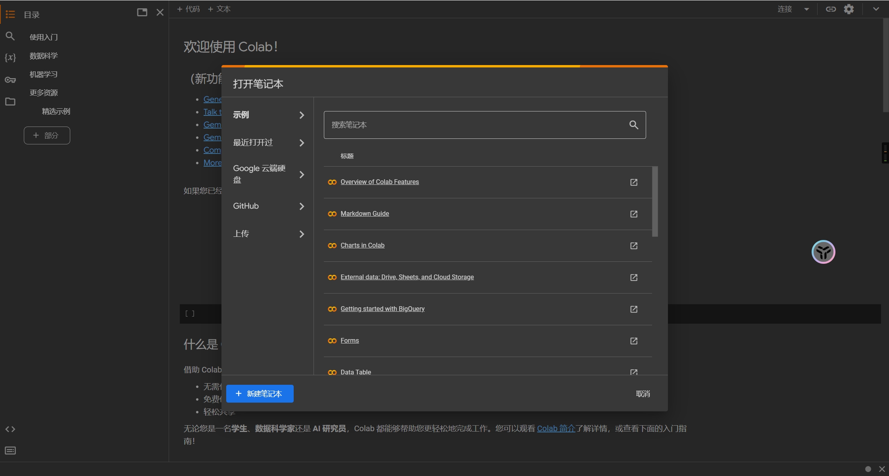Click the 新建笔记本 button
This screenshot has width=889, height=476.
[259, 394]
